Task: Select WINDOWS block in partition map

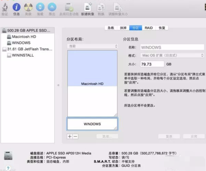Action: 92,124
